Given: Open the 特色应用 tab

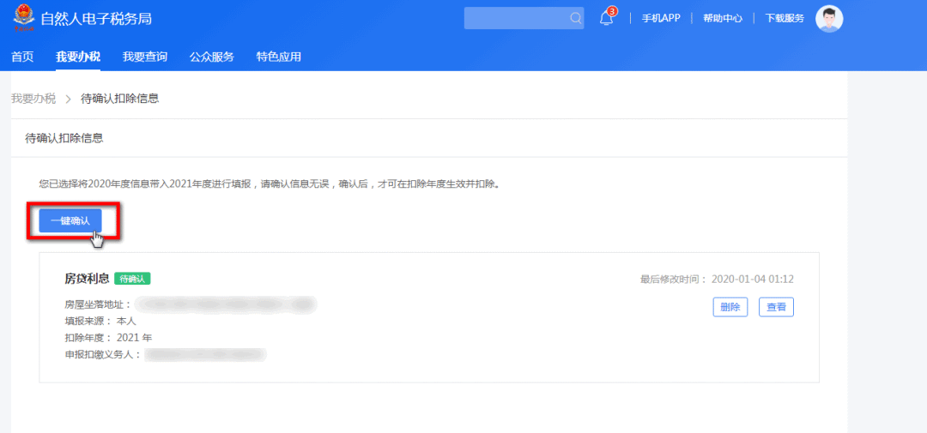Looking at the screenshot, I should (278, 57).
